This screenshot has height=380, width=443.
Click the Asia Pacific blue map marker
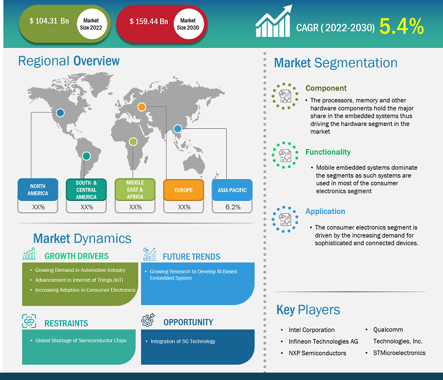pyautogui.click(x=177, y=129)
